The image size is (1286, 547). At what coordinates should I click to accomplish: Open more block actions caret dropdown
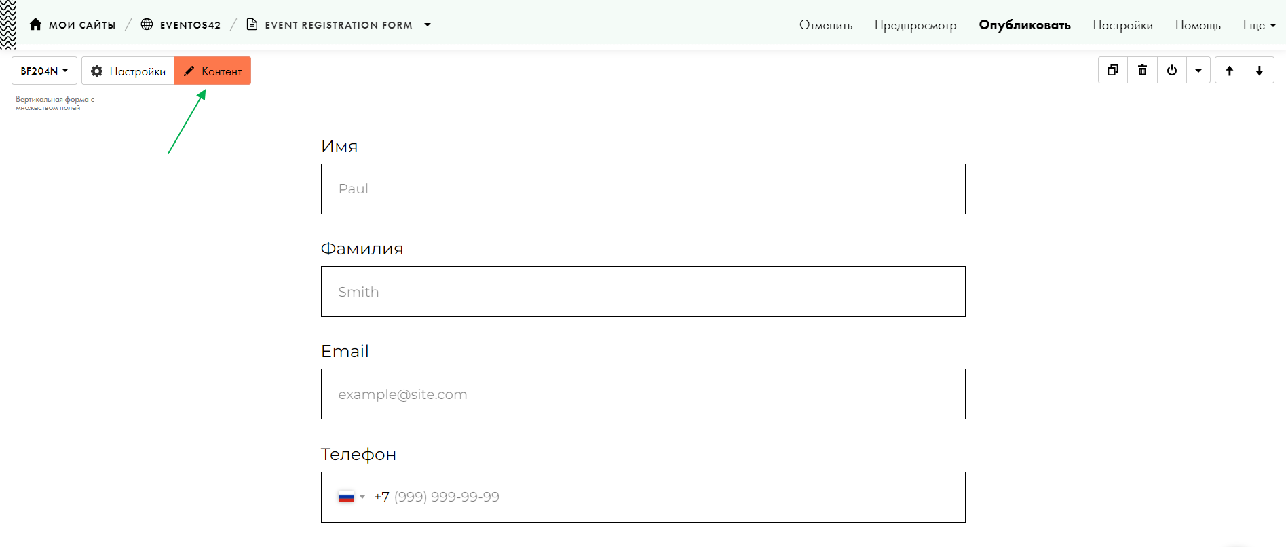[1198, 71]
